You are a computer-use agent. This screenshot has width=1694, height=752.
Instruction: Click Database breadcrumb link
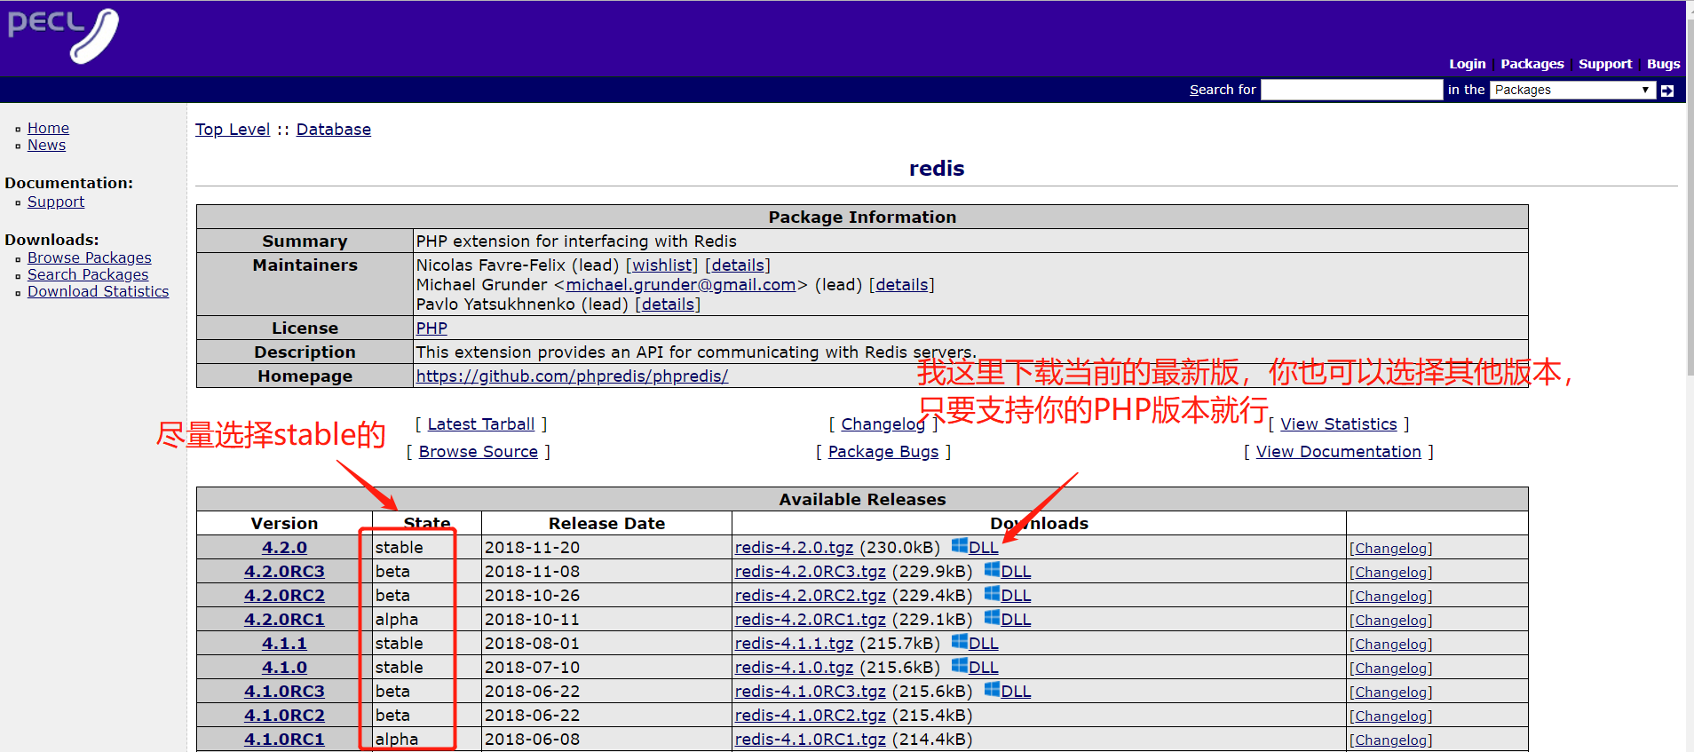click(334, 130)
